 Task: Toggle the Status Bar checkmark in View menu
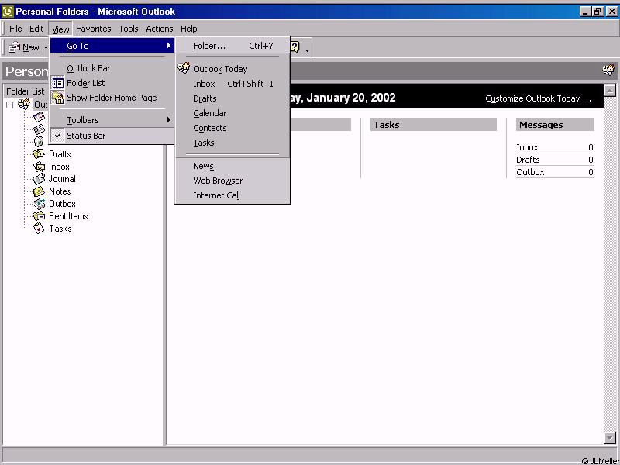coord(57,136)
